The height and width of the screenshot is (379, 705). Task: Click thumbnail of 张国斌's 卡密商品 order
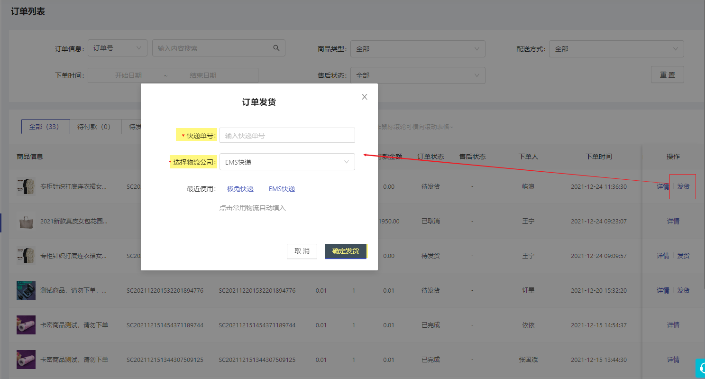pyautogui.click(x=26, y=360)
